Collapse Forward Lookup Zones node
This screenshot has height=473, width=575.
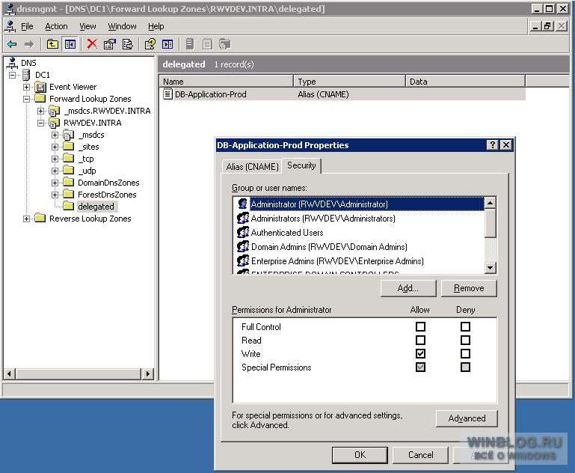26,99
